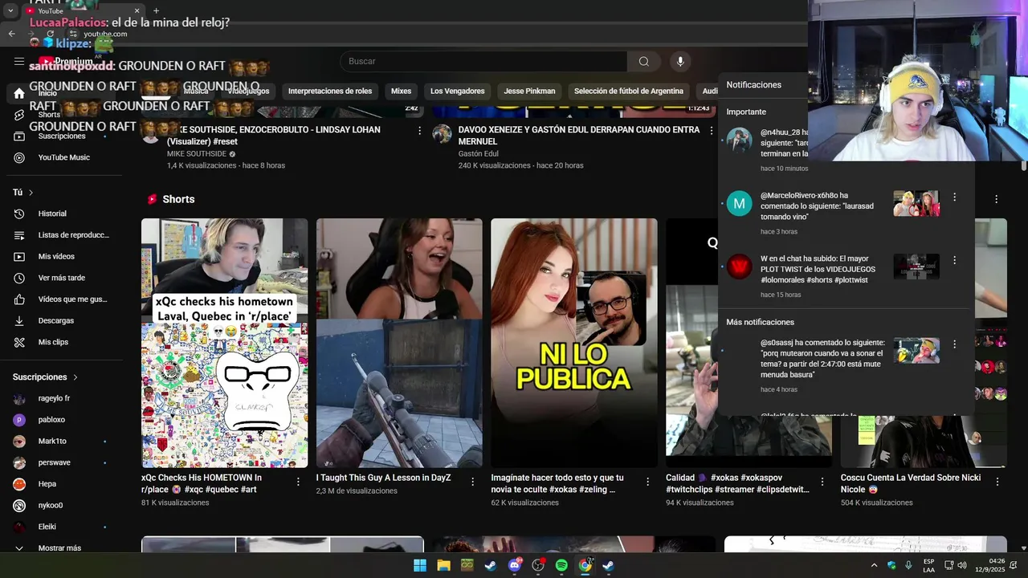
Task: Open Gastón Edul channel link
Action: click(x=479, y=154)
